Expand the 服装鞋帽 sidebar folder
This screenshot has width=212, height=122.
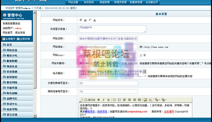click(17, 61)
